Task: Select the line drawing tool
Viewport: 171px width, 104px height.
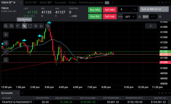Action: pos(6,51)
